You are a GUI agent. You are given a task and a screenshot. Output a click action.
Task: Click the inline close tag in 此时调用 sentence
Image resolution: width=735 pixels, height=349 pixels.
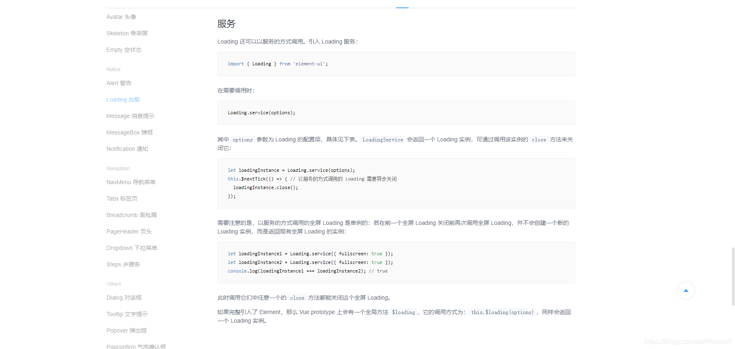point(297,298)
